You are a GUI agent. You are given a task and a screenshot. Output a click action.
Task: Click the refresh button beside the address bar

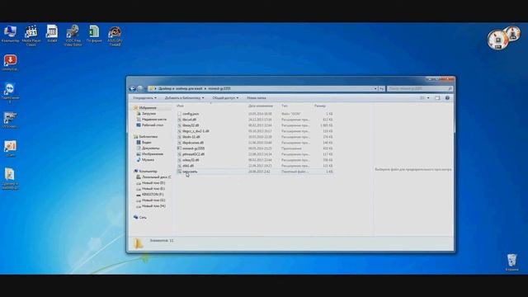pyautogui.click(x=381, y=88)
